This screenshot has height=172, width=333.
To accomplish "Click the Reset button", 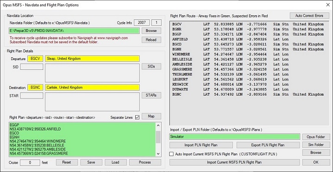I will pos(67,162).
